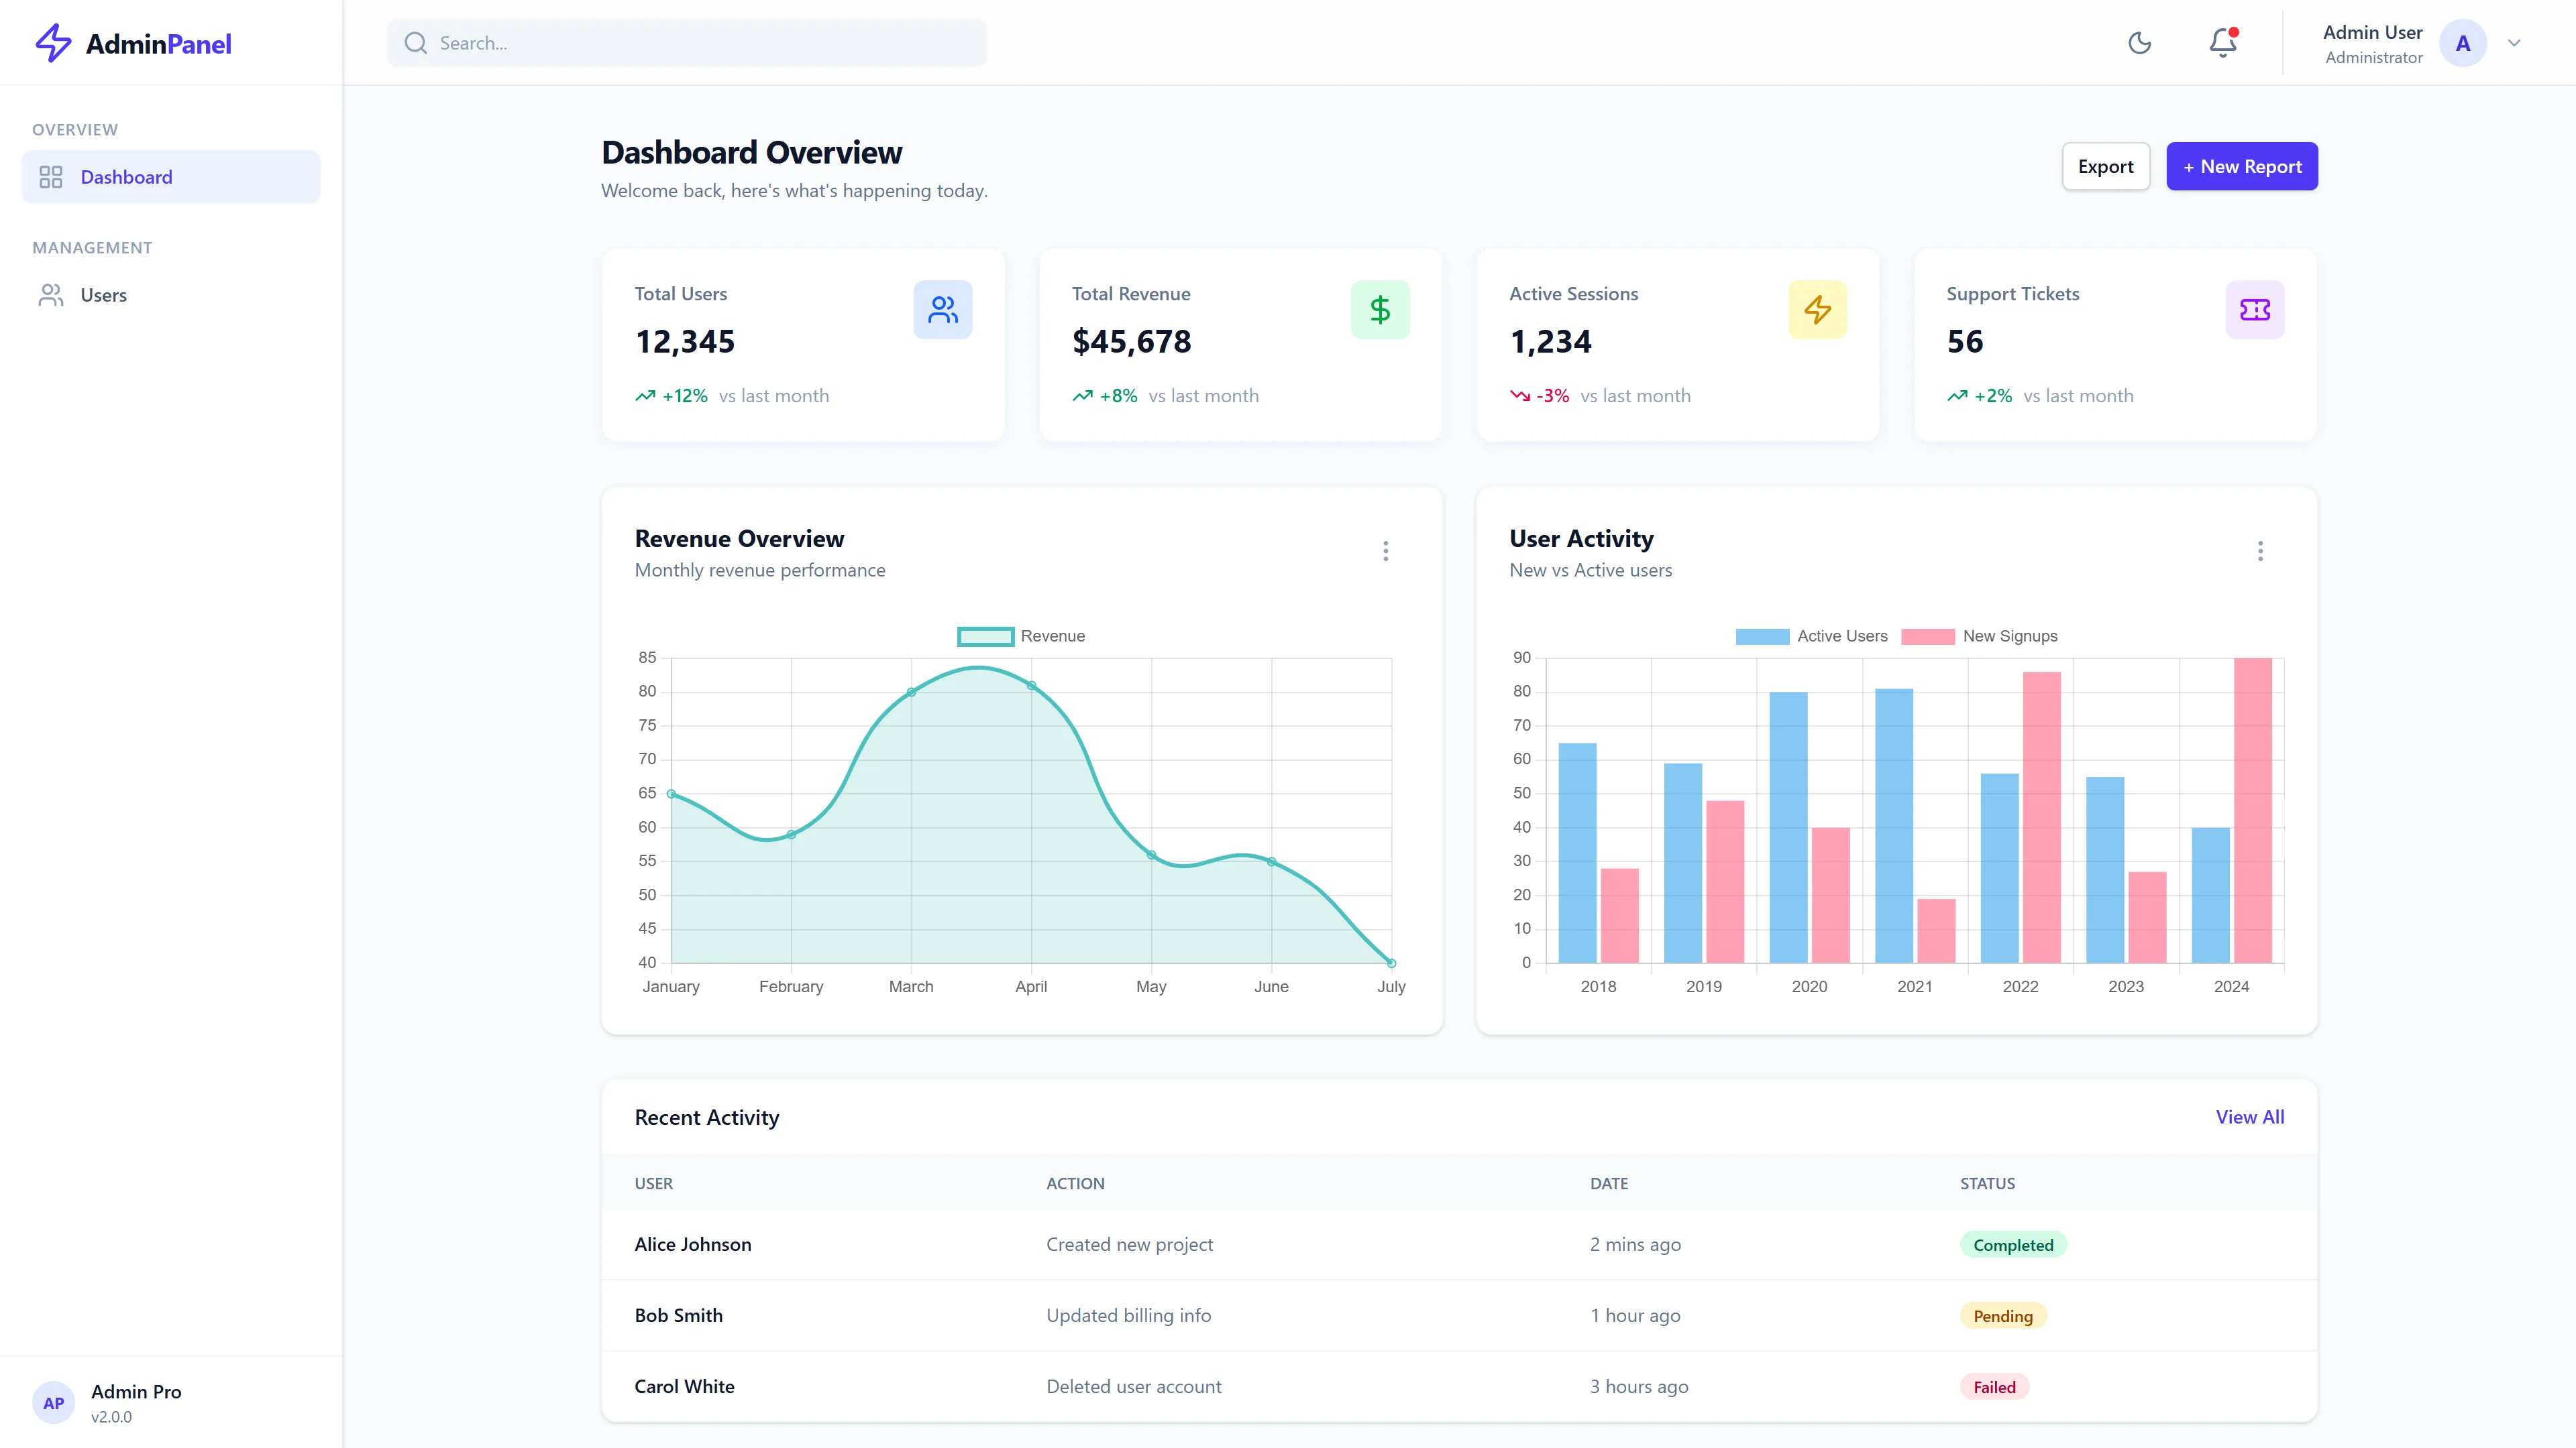Click the New Report button

pos(2242,166)
